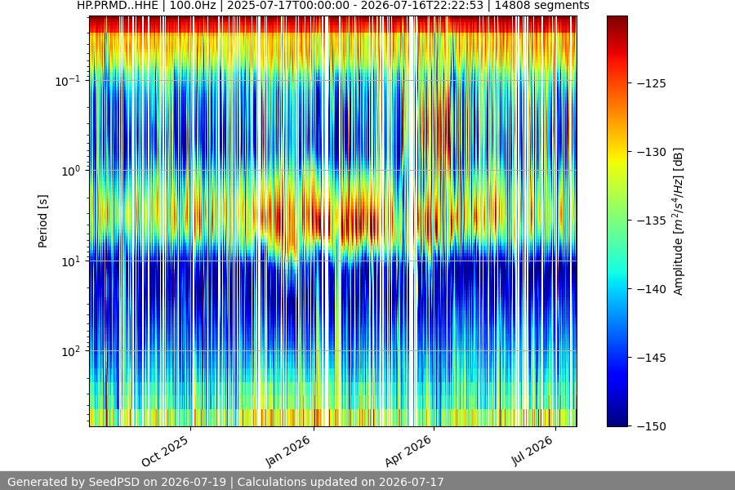
Task: Click the Jul 2026 x-axis tick label
Action: (x=532, y=450)
